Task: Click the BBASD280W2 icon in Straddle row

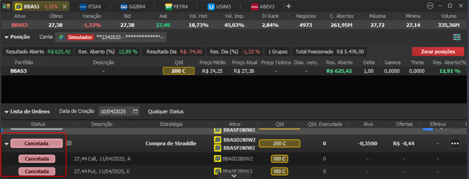Action: click(217, 140)
